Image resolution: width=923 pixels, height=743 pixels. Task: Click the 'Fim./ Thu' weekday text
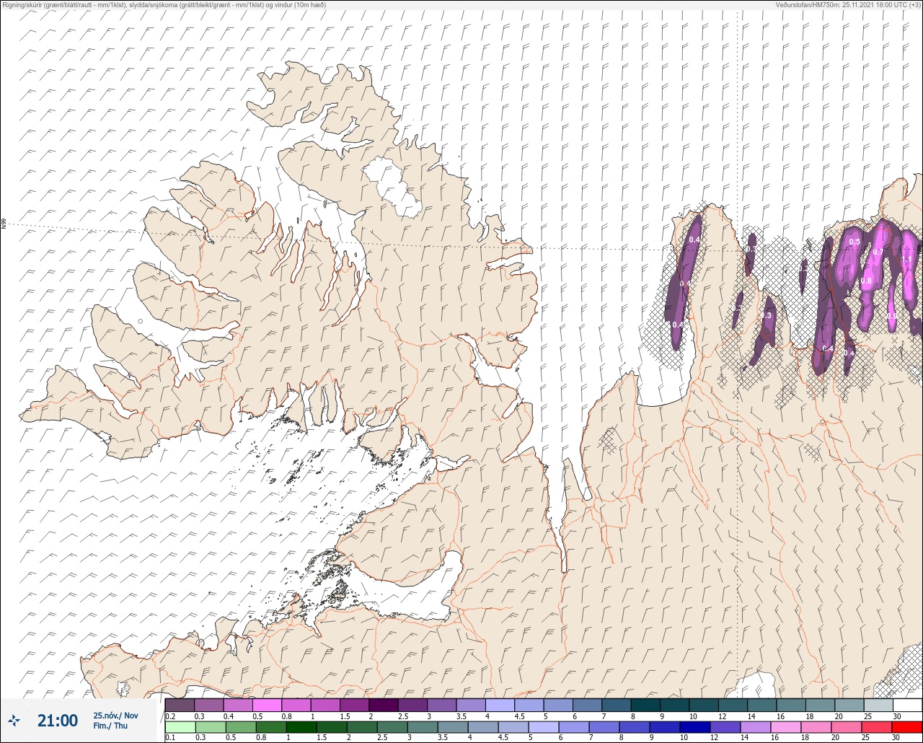point(110,726)
